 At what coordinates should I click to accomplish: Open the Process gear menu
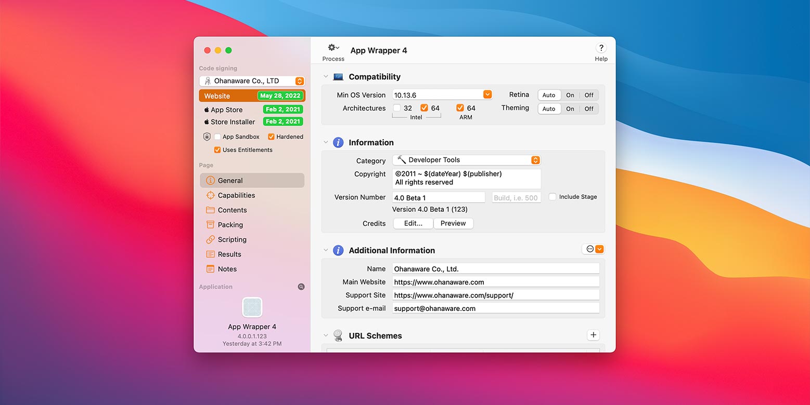pyautogui.click(x=333, y=48)
